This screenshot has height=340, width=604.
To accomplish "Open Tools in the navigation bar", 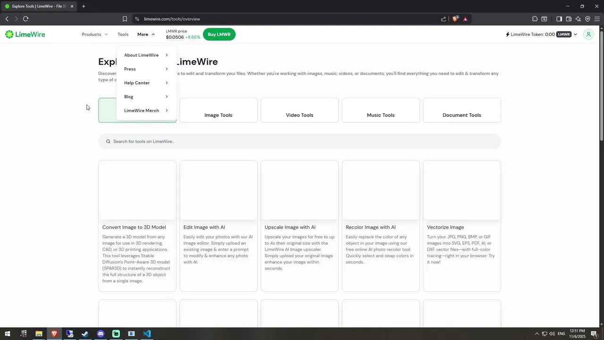I will tap(123, 34).
